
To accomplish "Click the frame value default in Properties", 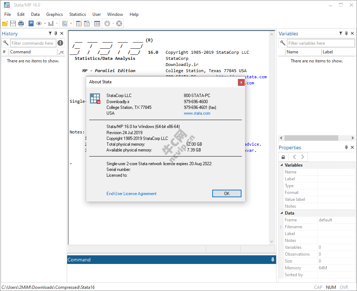I will point(325,220).
